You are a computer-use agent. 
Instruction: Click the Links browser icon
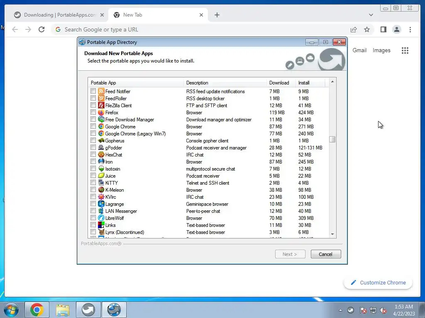coord(101,225)
